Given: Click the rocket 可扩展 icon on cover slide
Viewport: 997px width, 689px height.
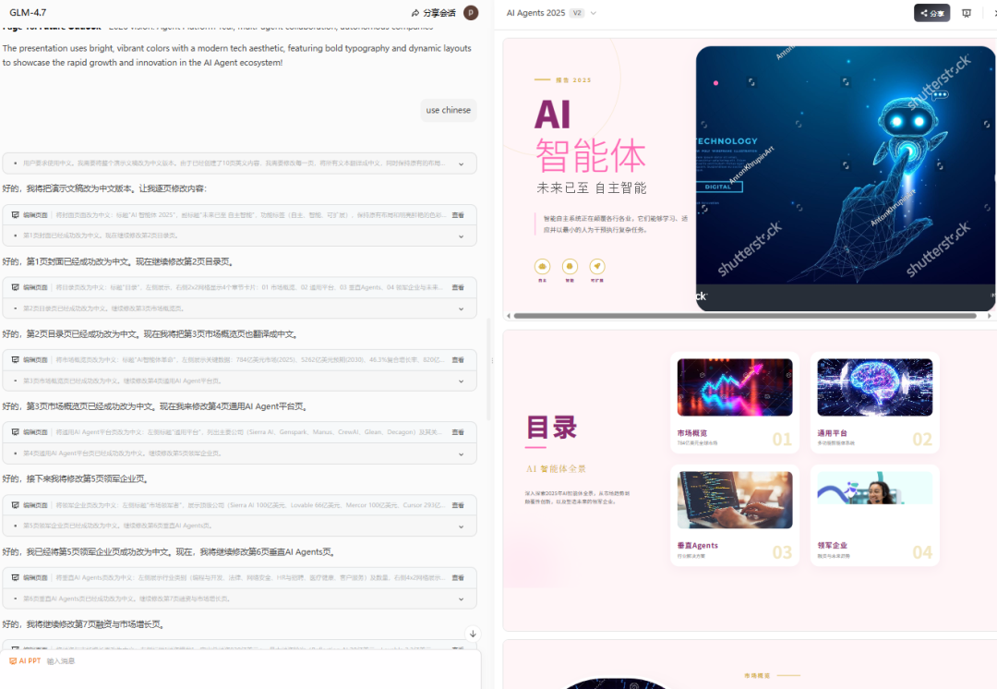Looking at the screenshot, I should pyautogui.click(x=597, y=266).
